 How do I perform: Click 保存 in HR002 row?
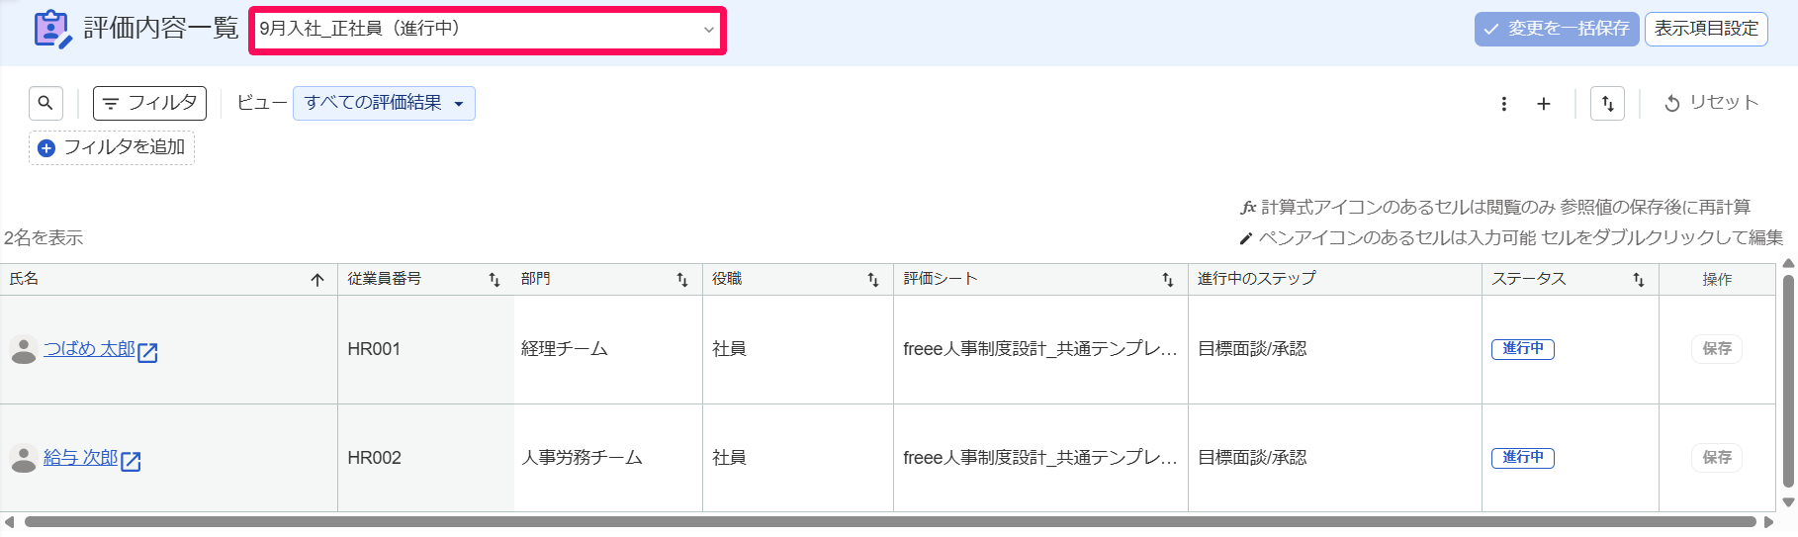click(1717, 458)
